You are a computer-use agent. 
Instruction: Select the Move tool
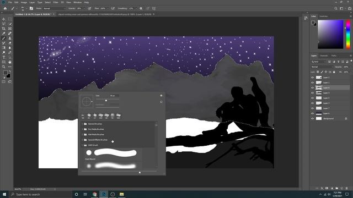(4, 19)
